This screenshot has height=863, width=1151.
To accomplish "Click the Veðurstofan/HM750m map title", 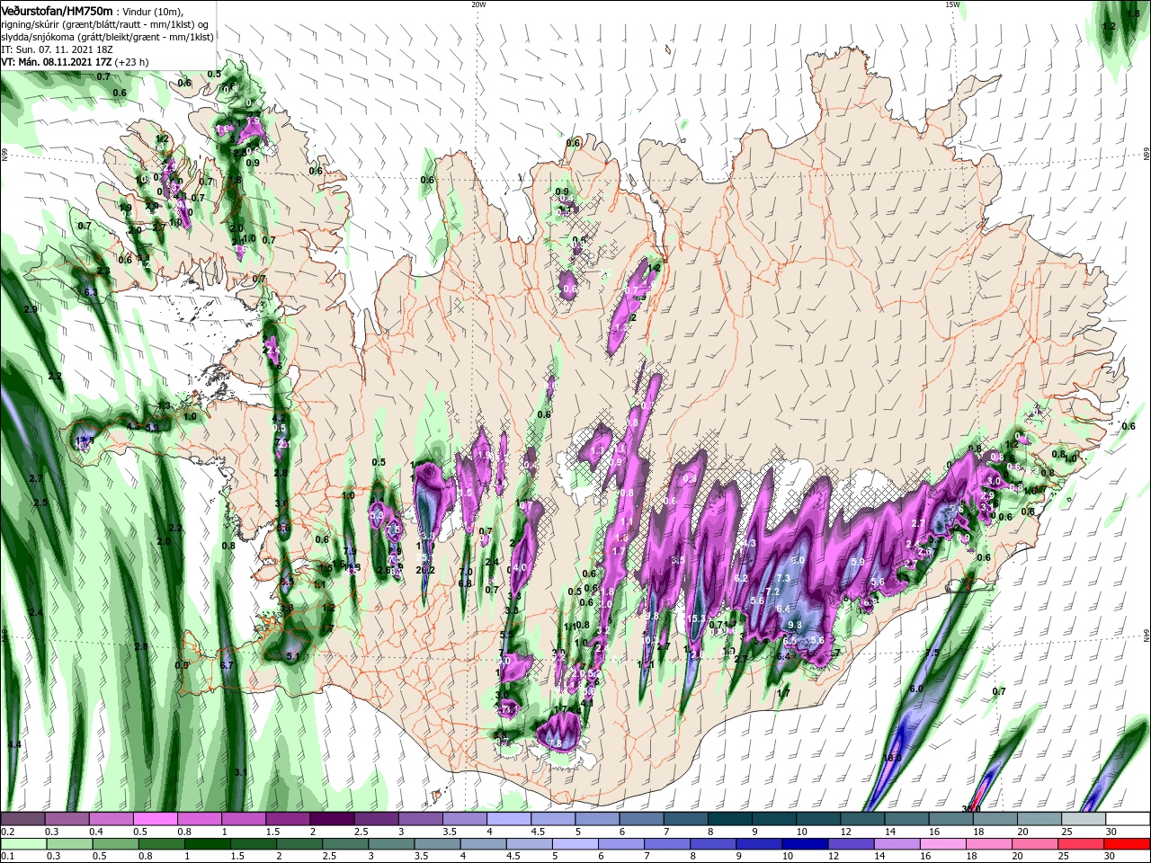I will click(x=57, y=10).
